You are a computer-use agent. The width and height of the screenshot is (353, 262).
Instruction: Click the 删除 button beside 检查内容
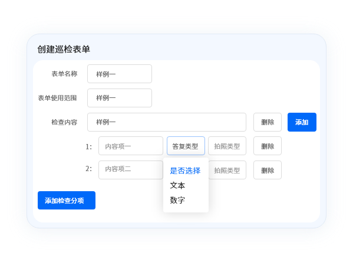268,122
